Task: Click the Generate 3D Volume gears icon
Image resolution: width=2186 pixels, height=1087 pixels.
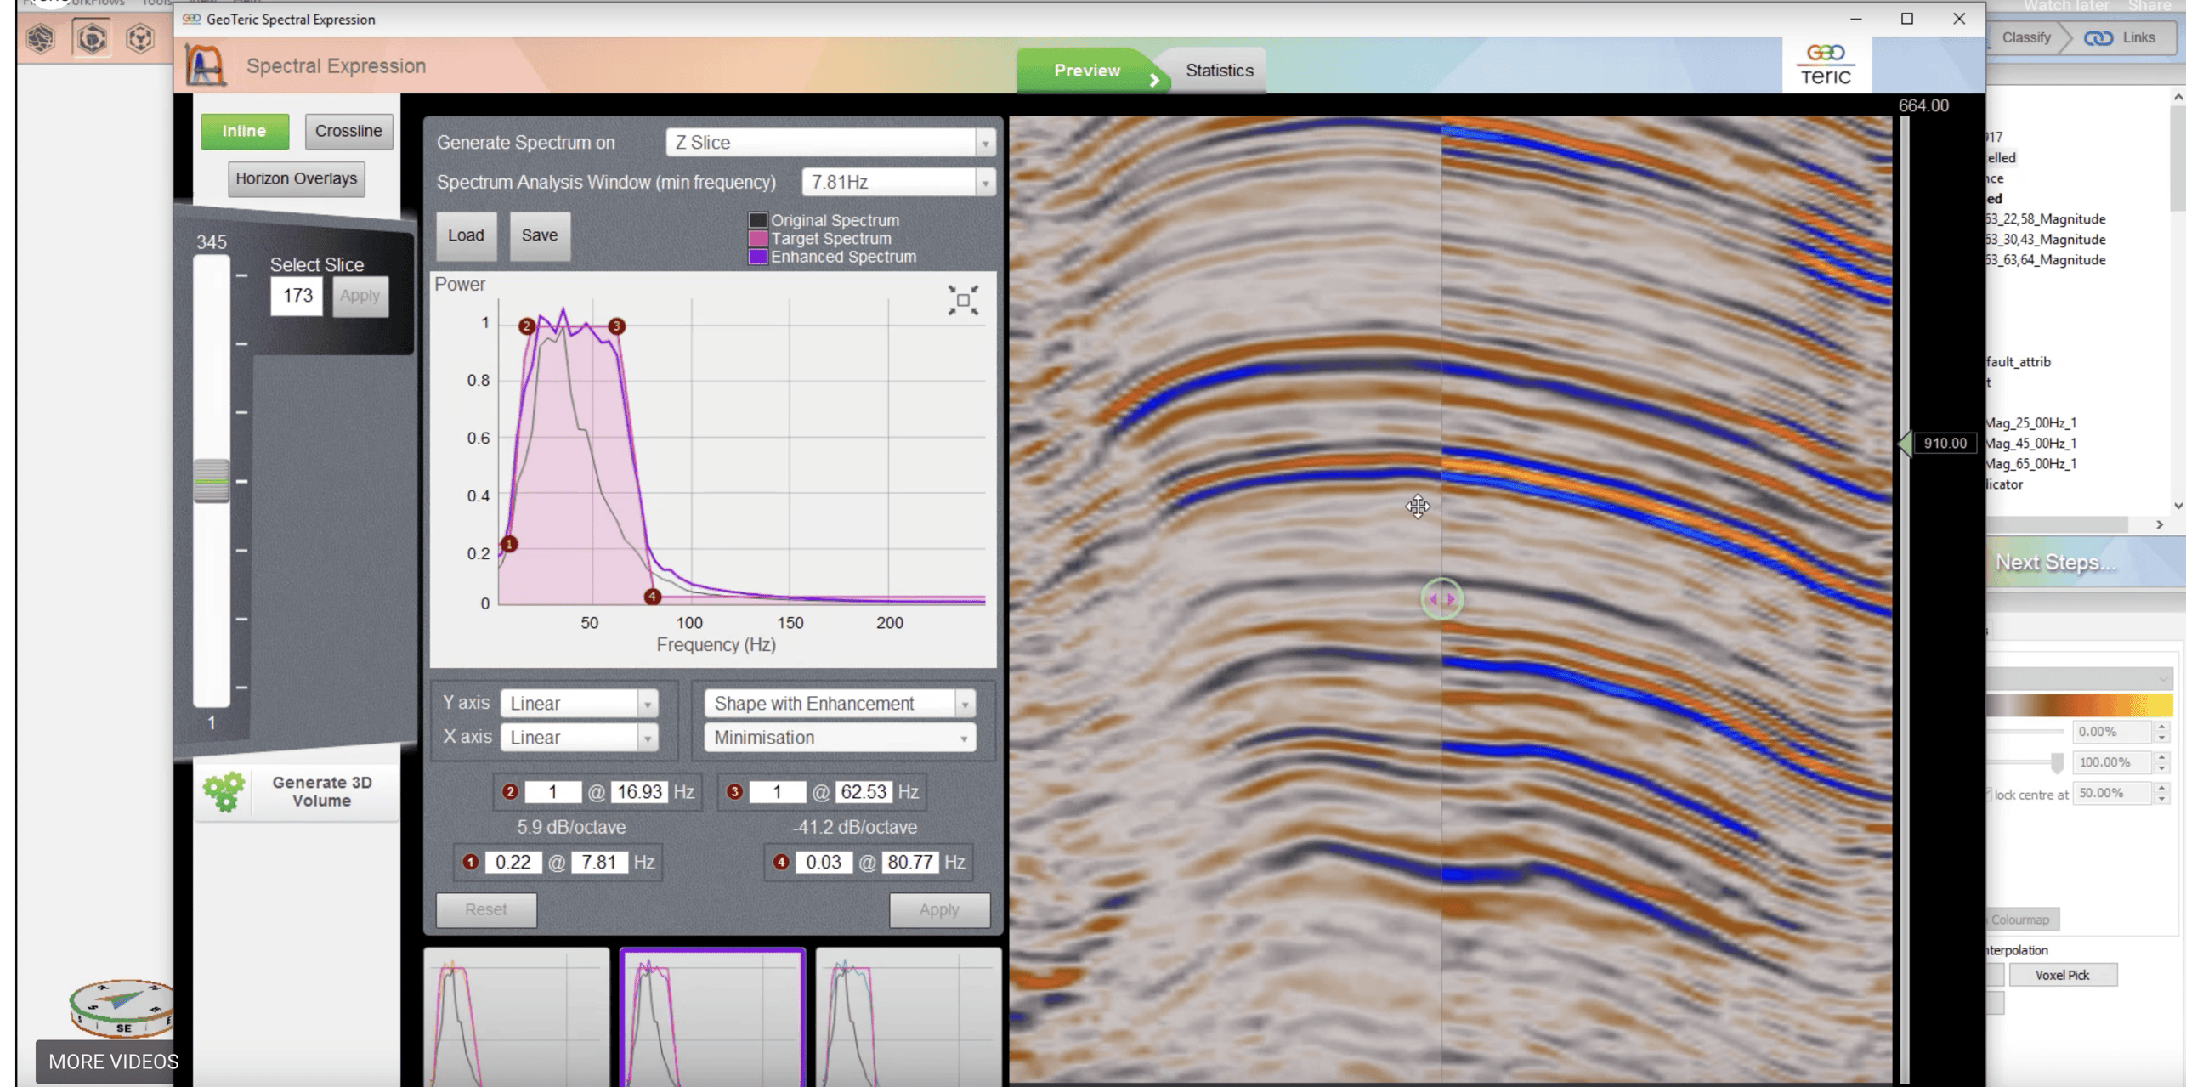Action: [224, 790]
